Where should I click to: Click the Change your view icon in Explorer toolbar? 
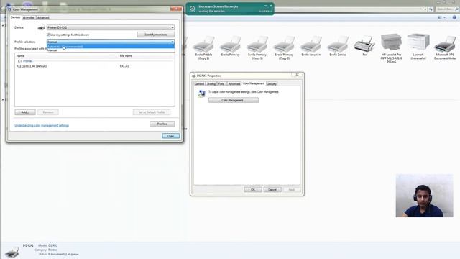(439, 17)
